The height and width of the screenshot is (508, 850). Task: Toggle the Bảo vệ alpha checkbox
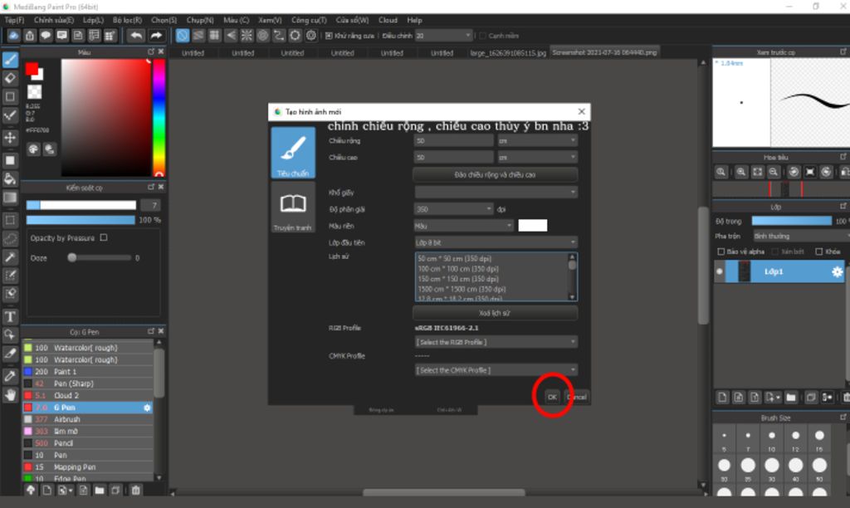(721, 252)
